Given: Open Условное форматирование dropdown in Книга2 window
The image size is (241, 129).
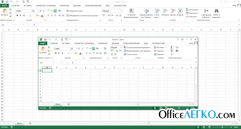Looking at the screenshot, I should click(x=137, y=47).
